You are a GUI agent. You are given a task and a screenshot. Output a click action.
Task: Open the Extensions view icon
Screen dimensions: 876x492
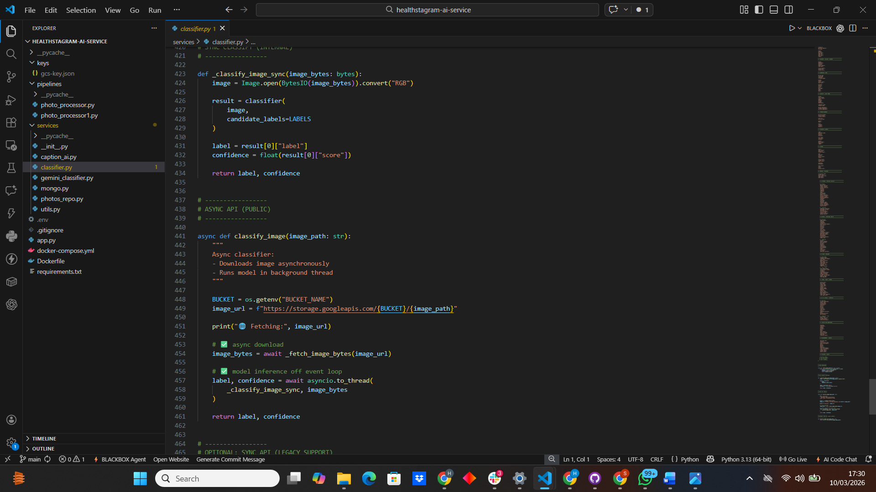click(11, 123)
